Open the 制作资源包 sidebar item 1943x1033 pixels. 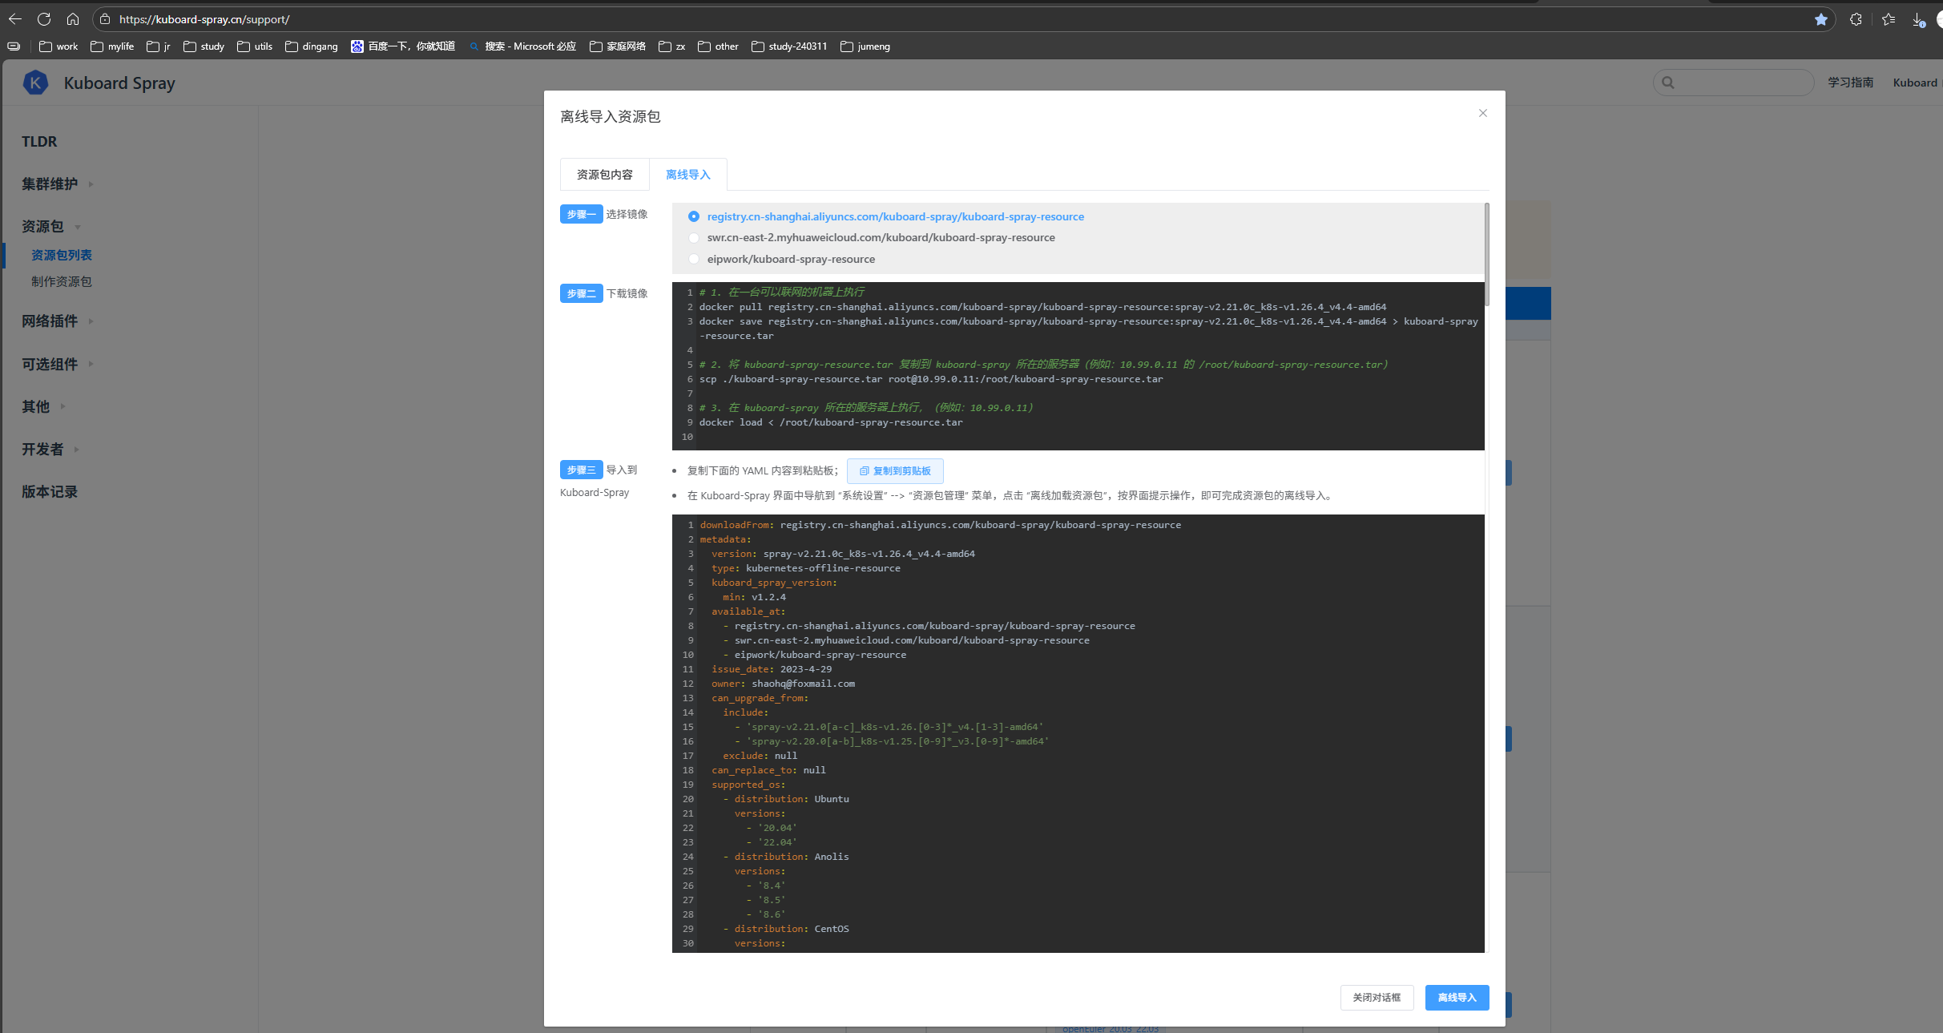[x=62, y=281]
